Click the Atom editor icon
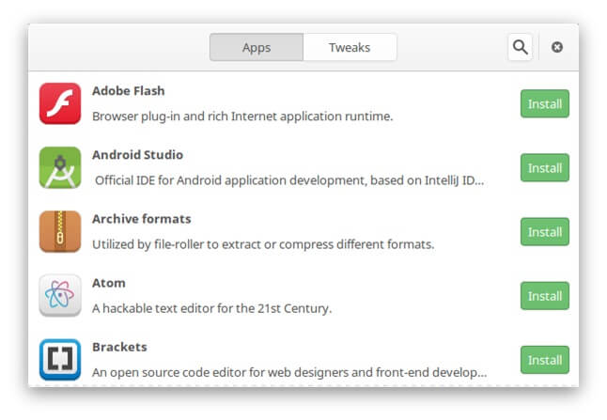 [x=60, y=295]
